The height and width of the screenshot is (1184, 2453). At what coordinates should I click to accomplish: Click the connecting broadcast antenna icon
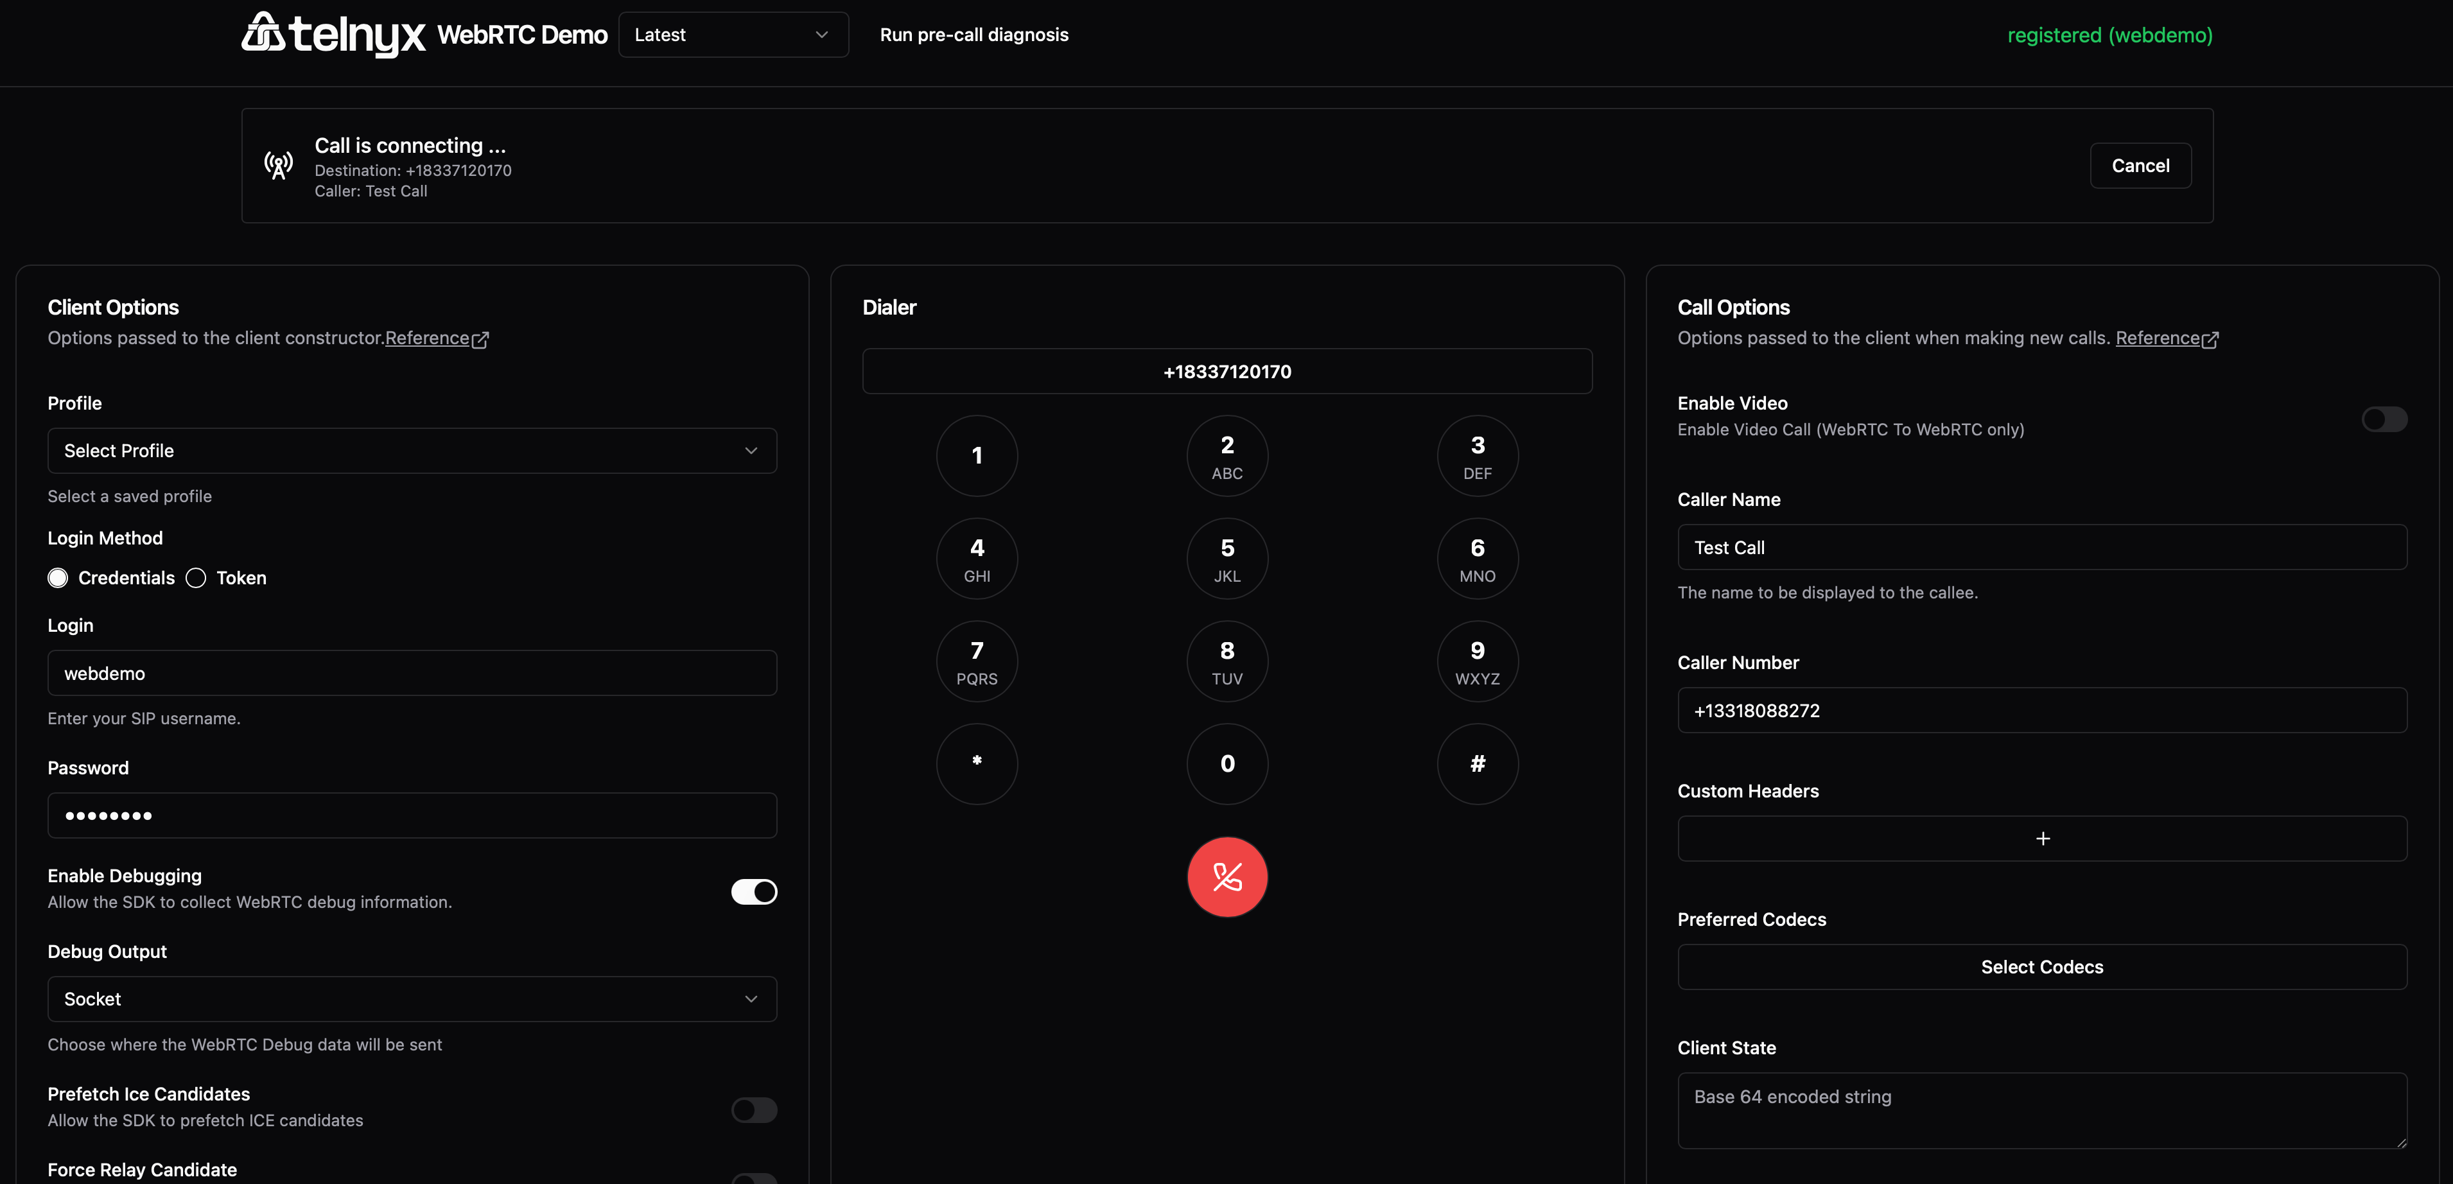click(278, 166)
